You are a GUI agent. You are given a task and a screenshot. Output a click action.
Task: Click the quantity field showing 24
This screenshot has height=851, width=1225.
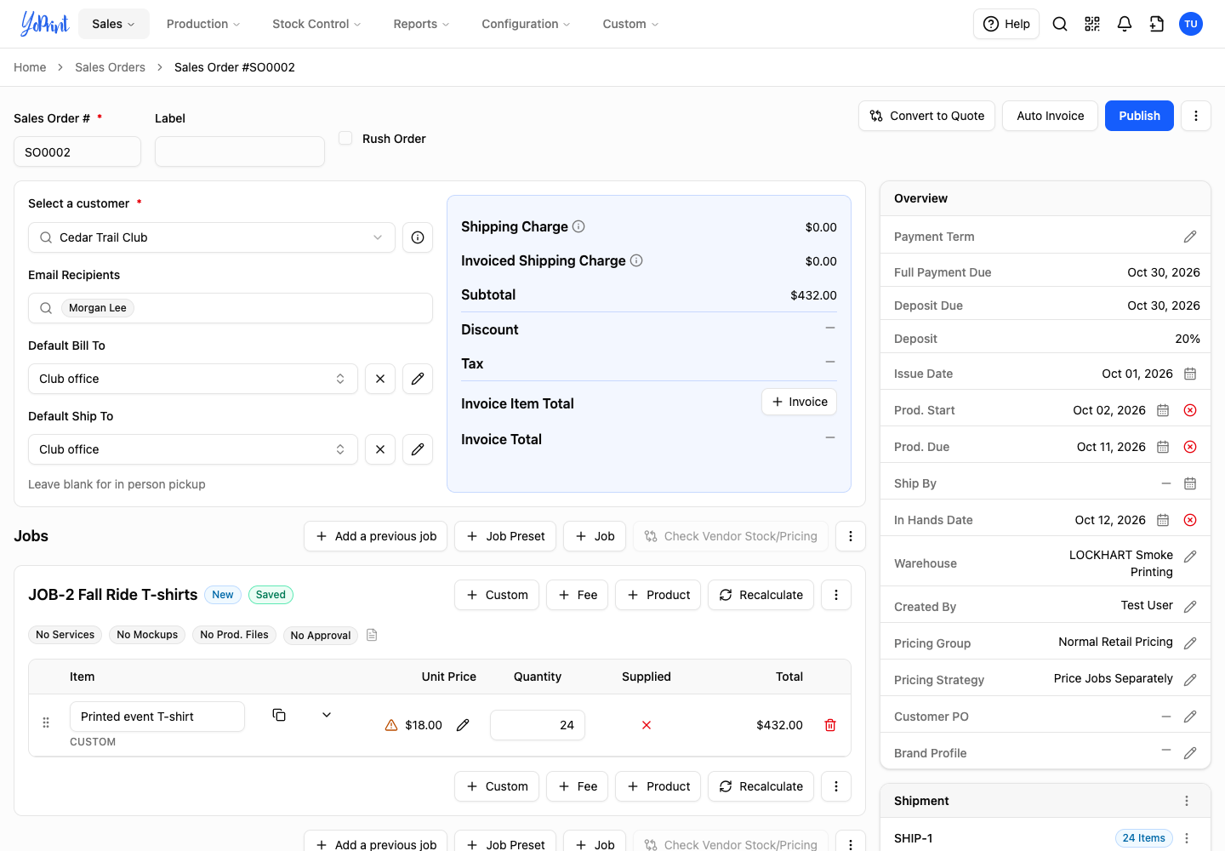click(x=538, y=725)
